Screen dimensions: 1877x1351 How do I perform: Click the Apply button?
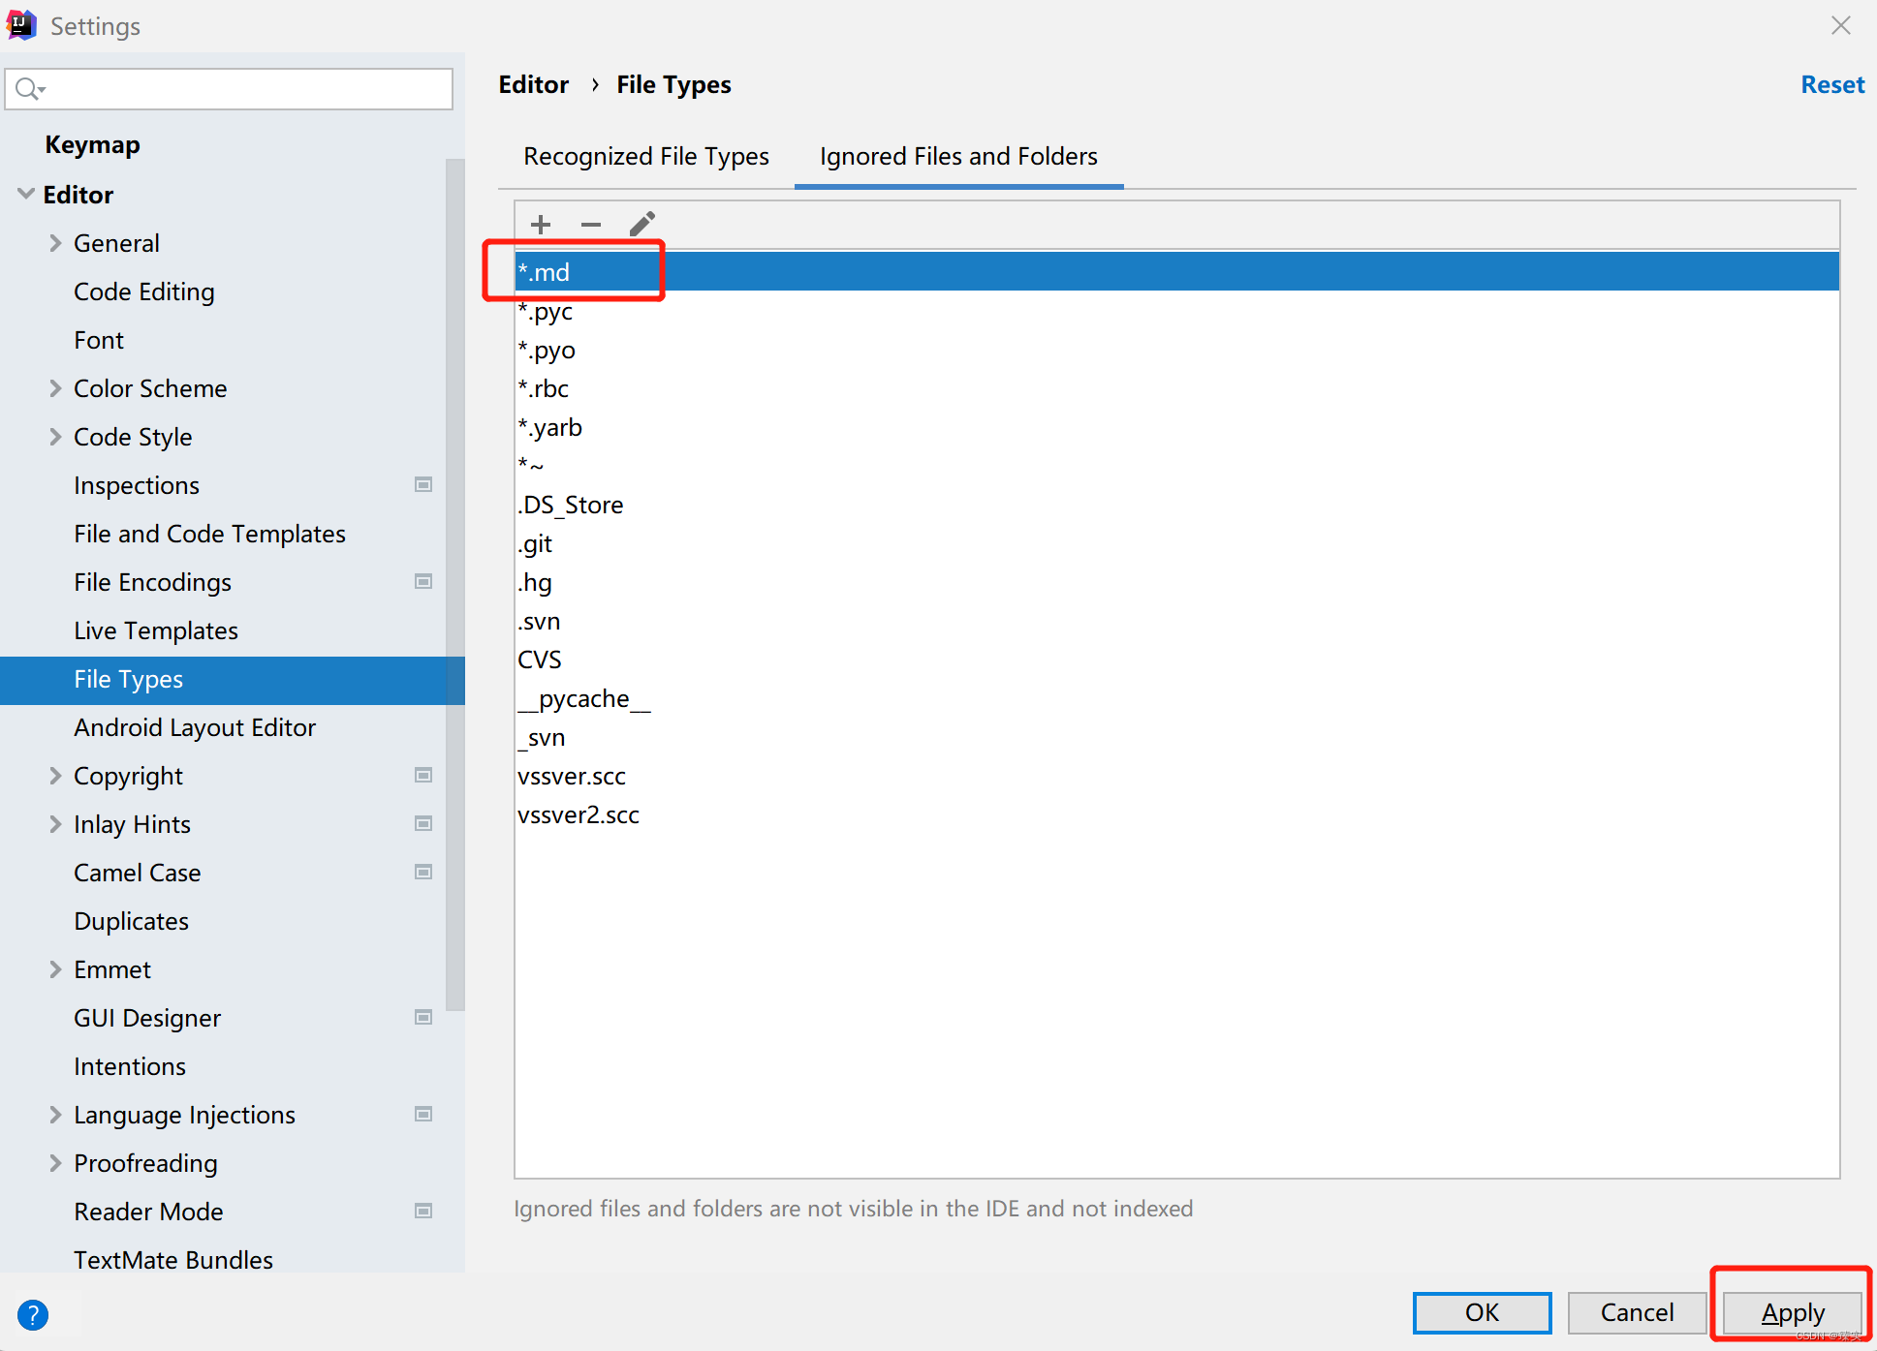1793,1312
